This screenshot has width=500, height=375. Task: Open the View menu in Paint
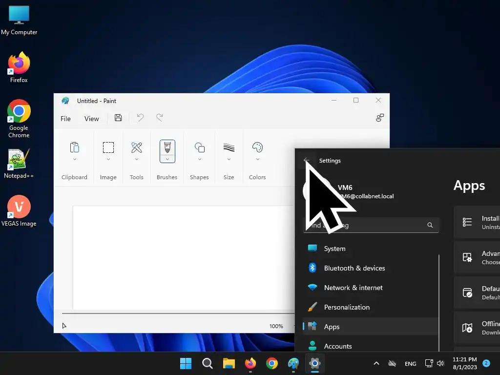click(91, 119)
